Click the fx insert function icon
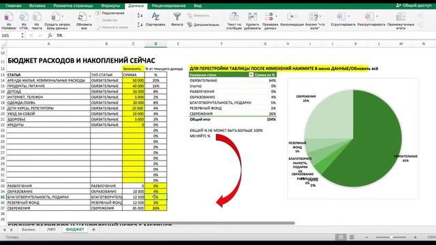Viewport: 436px width, 245px height. [x=50, y=35]
